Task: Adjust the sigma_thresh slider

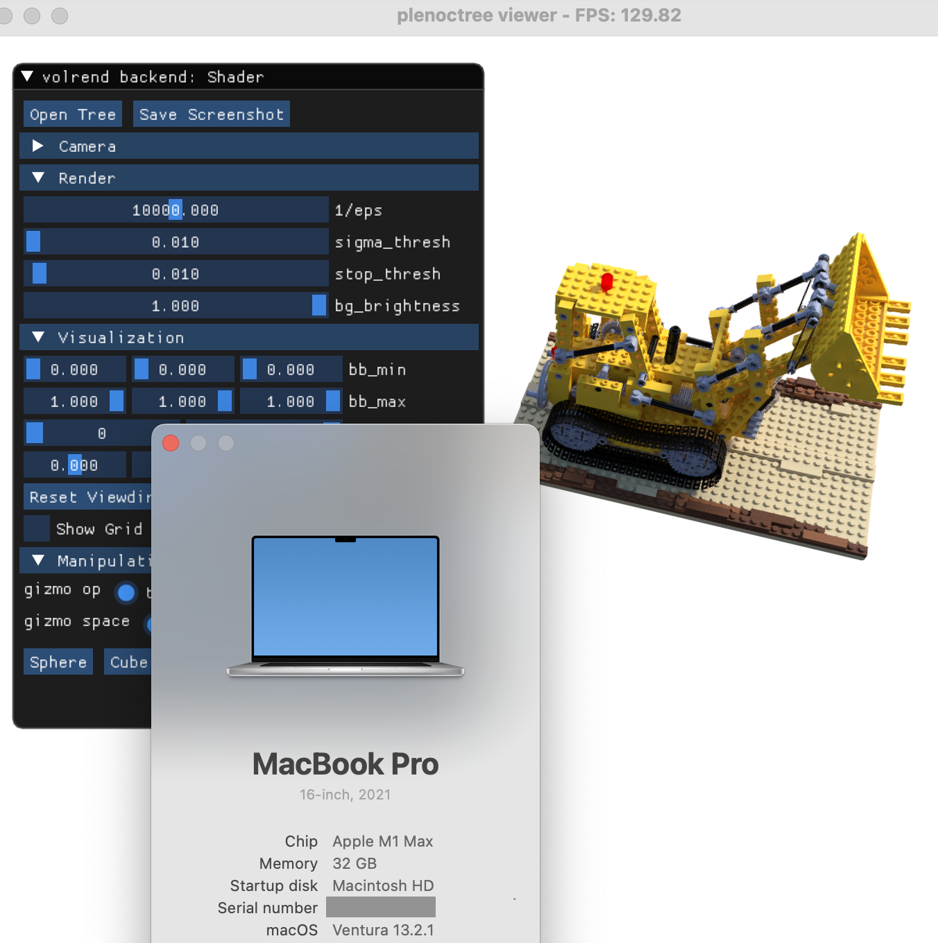Action: click(x=176, y=242)
